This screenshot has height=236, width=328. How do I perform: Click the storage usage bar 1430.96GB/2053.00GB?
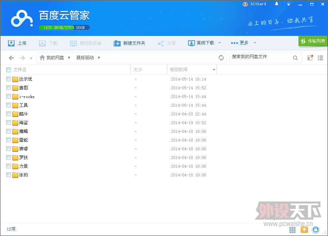[64, 28]
